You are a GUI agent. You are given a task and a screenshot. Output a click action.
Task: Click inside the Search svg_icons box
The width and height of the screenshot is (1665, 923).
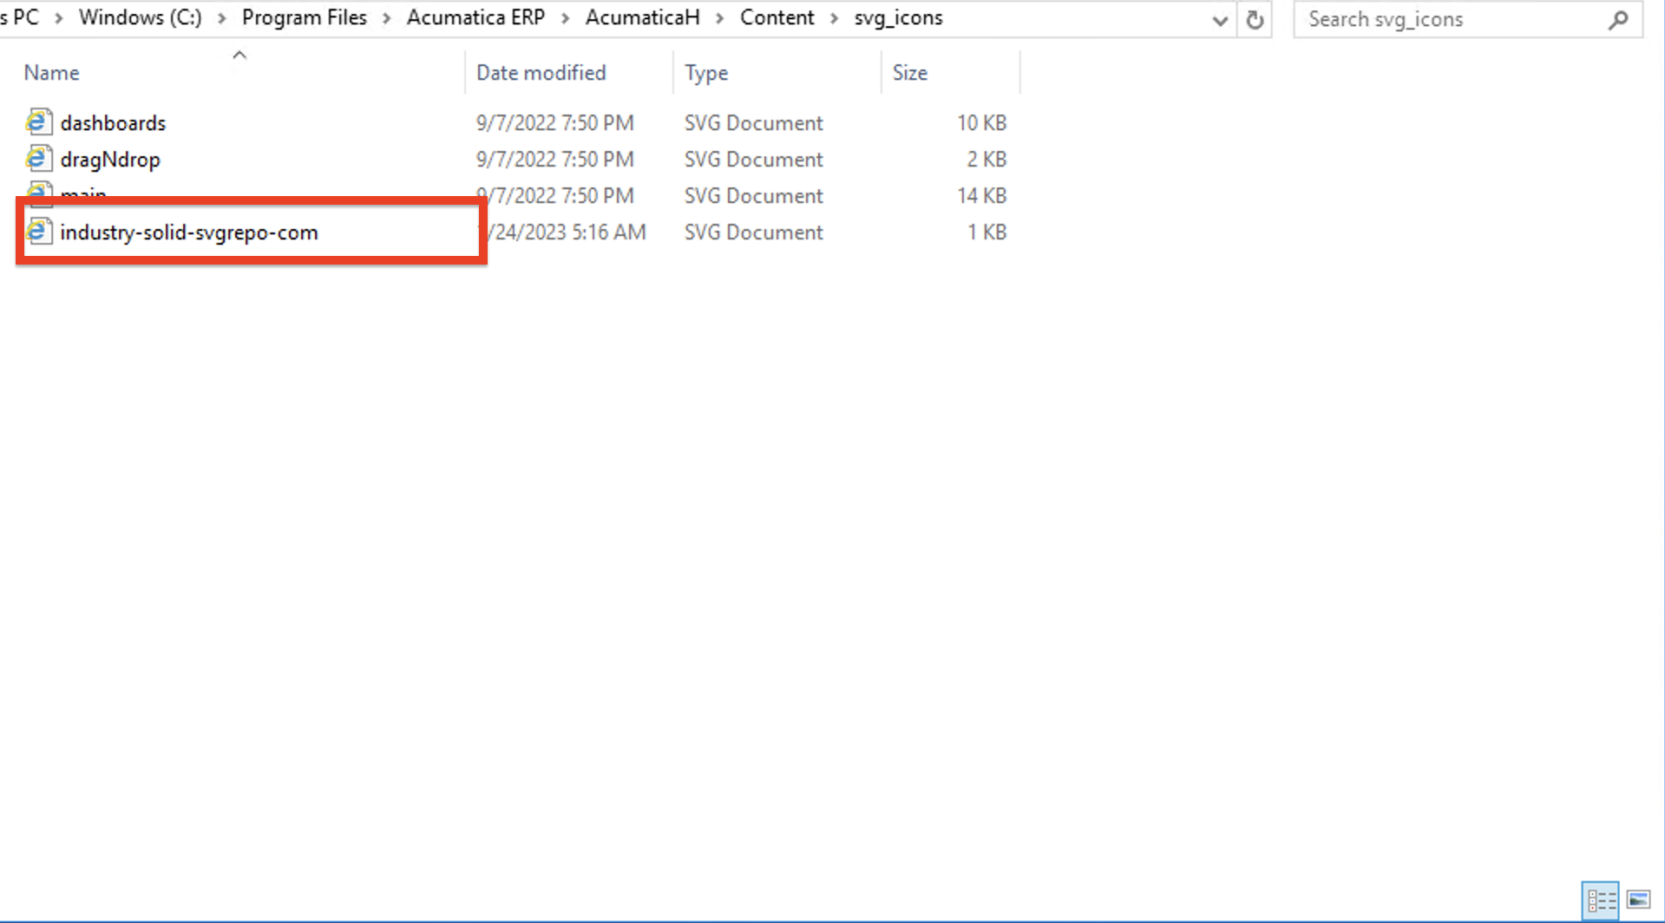[1432, 18]
